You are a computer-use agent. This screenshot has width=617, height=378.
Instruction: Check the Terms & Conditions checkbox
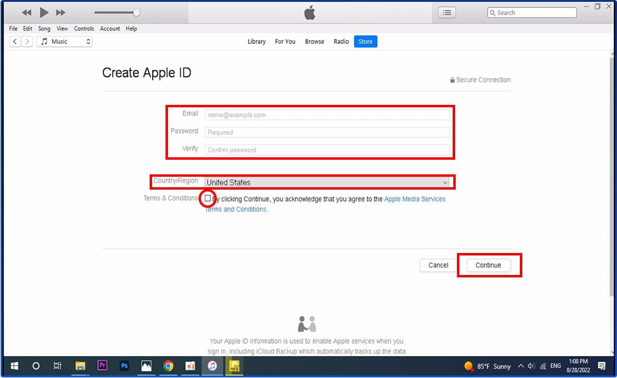pos(207,198)
